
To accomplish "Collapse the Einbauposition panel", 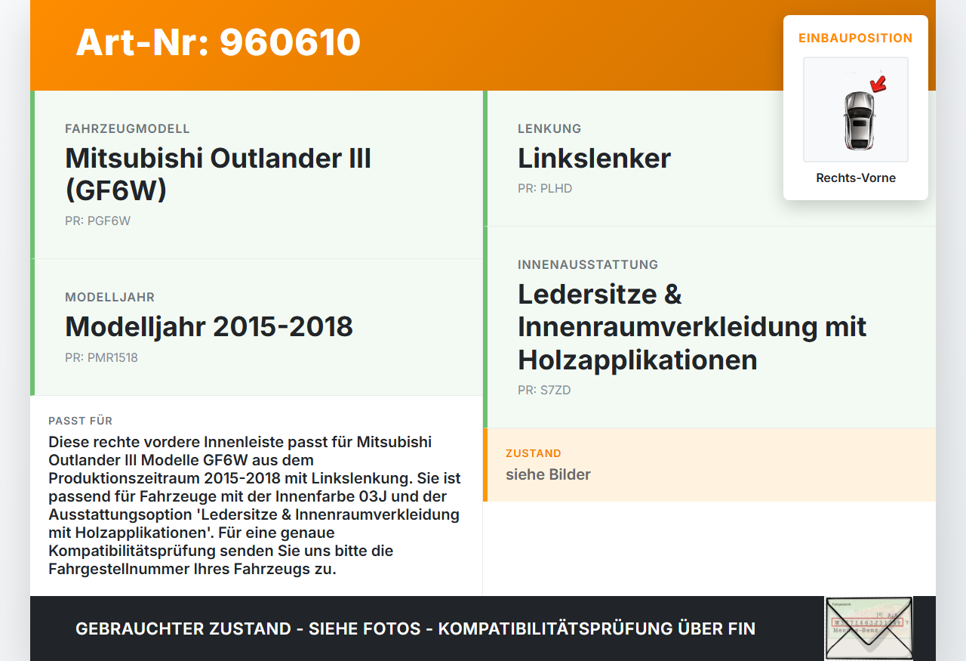I will (x=855, y=39).
